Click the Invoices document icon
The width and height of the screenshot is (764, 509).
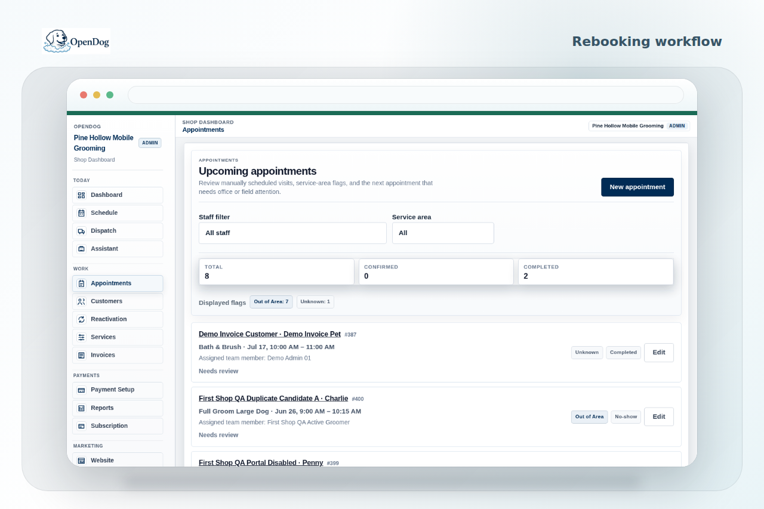(x=81, y=355)
